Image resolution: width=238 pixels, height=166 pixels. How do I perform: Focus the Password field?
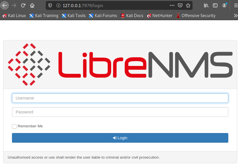120,112
